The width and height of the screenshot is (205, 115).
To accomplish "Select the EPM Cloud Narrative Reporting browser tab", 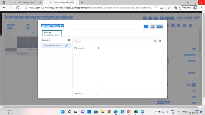I will (61, 2).
